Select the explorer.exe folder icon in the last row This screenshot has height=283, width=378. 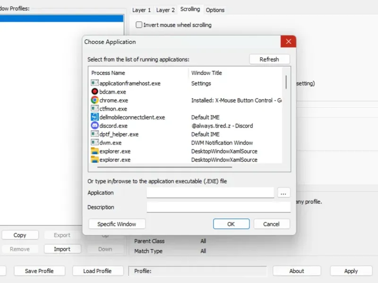tap(94, 159)
